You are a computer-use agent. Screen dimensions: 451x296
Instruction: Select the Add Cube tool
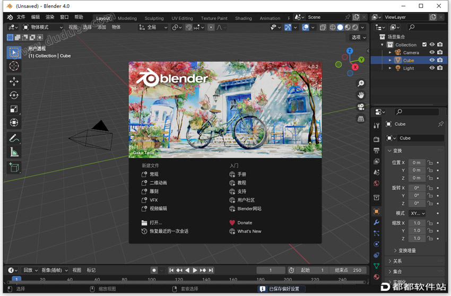point(14,168)
